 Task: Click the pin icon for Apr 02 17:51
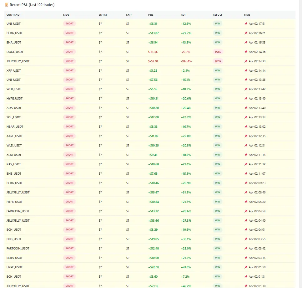[x=246, y=24]
